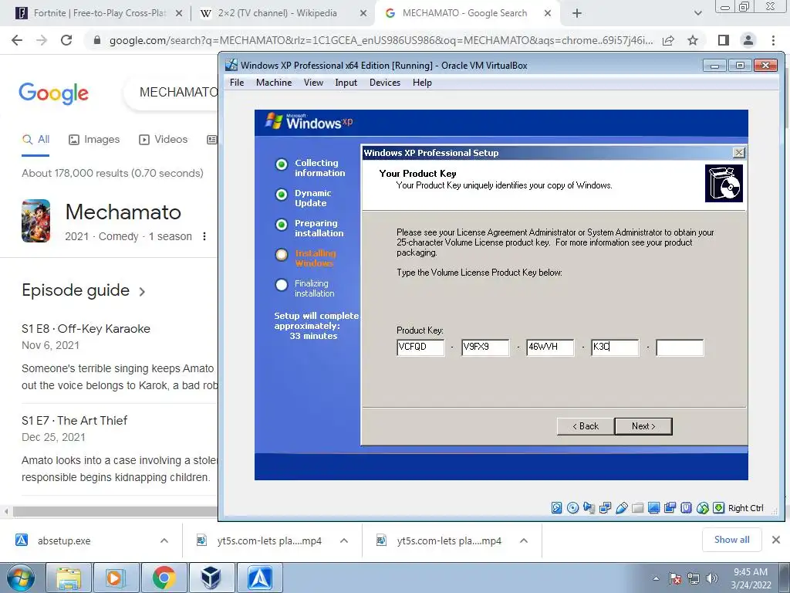790x593 pixels.
Task: Open VirtualBox from the taskbar
Action: point(211,578)
